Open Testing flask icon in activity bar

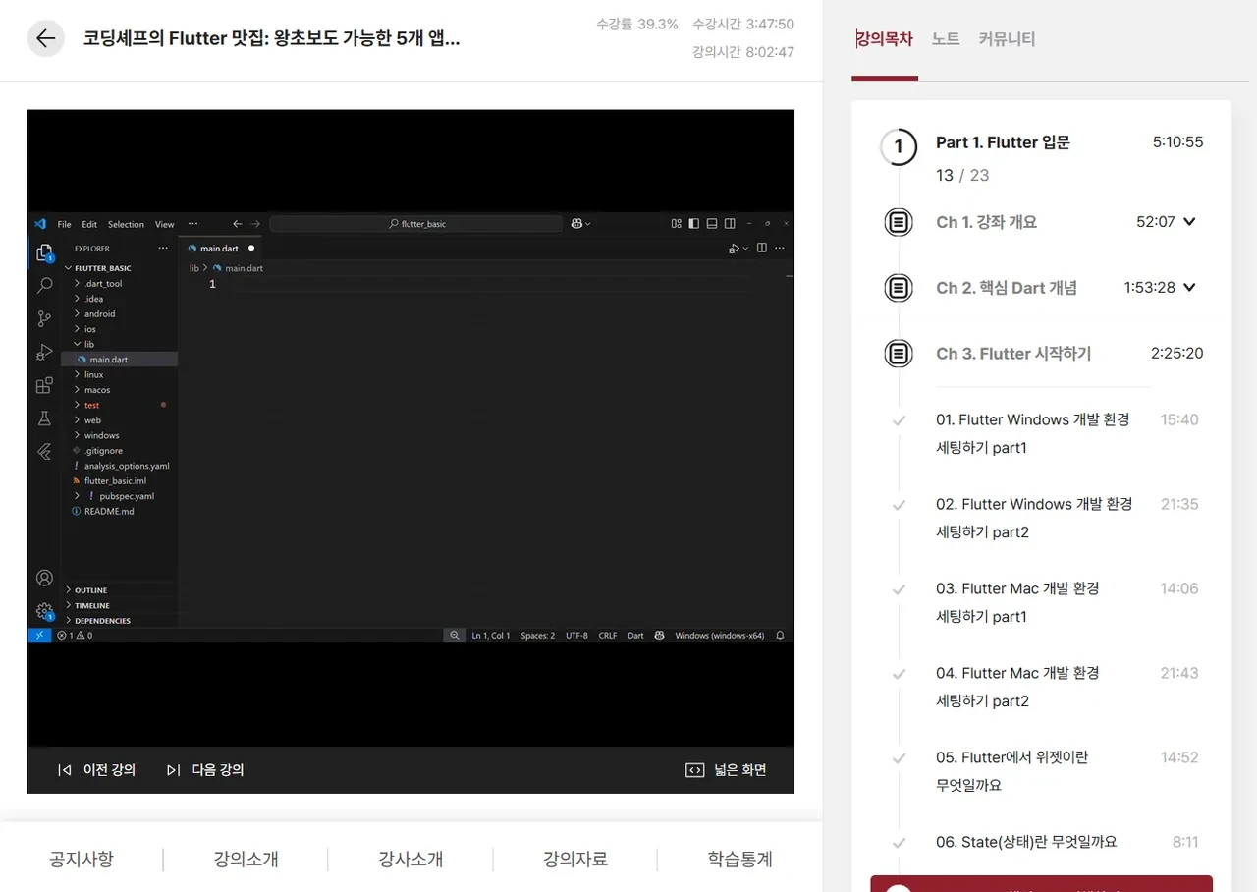click(x=44, y=418)
